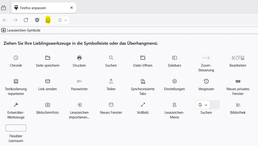Select the Vollbild arrows icon
The width and height of the screenshot is (258, 146).
click(143, 105)
